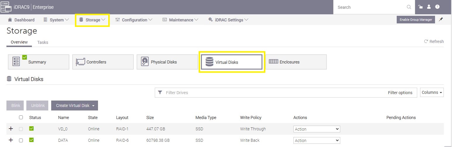Open the Action dropdown for VD_0
Viewport: 452px width, 147px height.
tap(317, 129)
